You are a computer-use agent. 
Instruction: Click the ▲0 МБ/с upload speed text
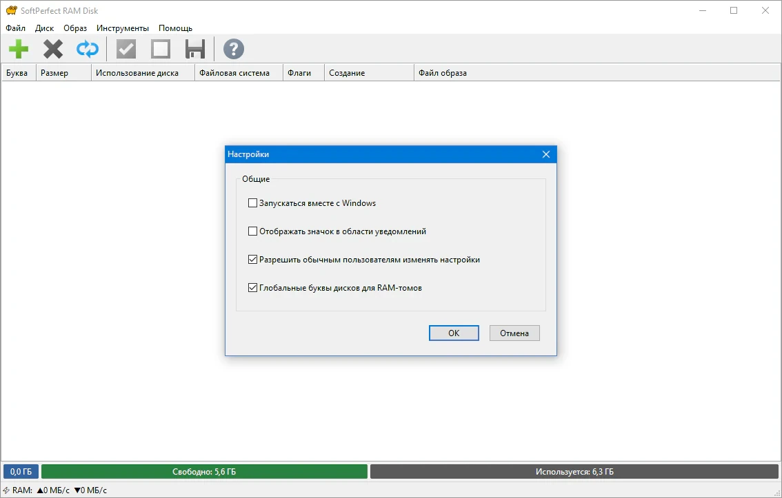coord(53,490)
